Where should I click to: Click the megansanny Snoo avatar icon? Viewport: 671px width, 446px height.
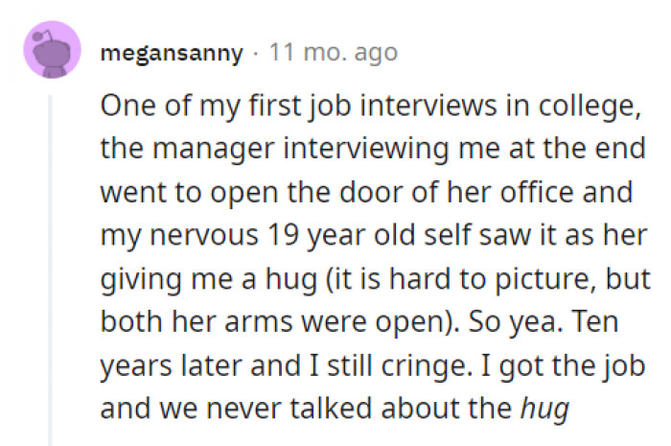pos(52,50)
